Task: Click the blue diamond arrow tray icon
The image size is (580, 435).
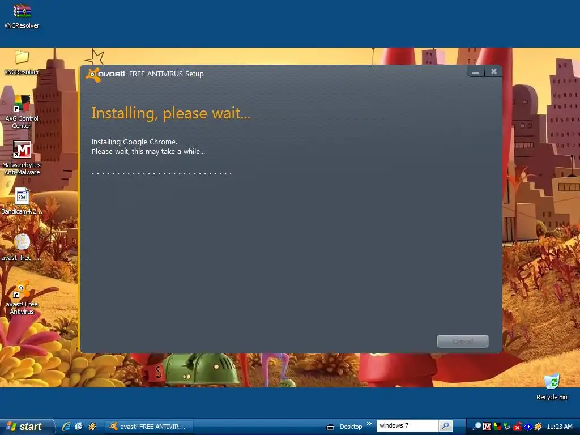Action: [528, 427]
